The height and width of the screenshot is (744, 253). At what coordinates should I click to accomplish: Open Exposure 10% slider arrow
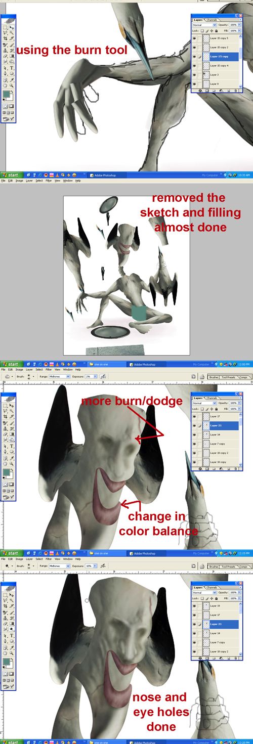coord(95,566)
